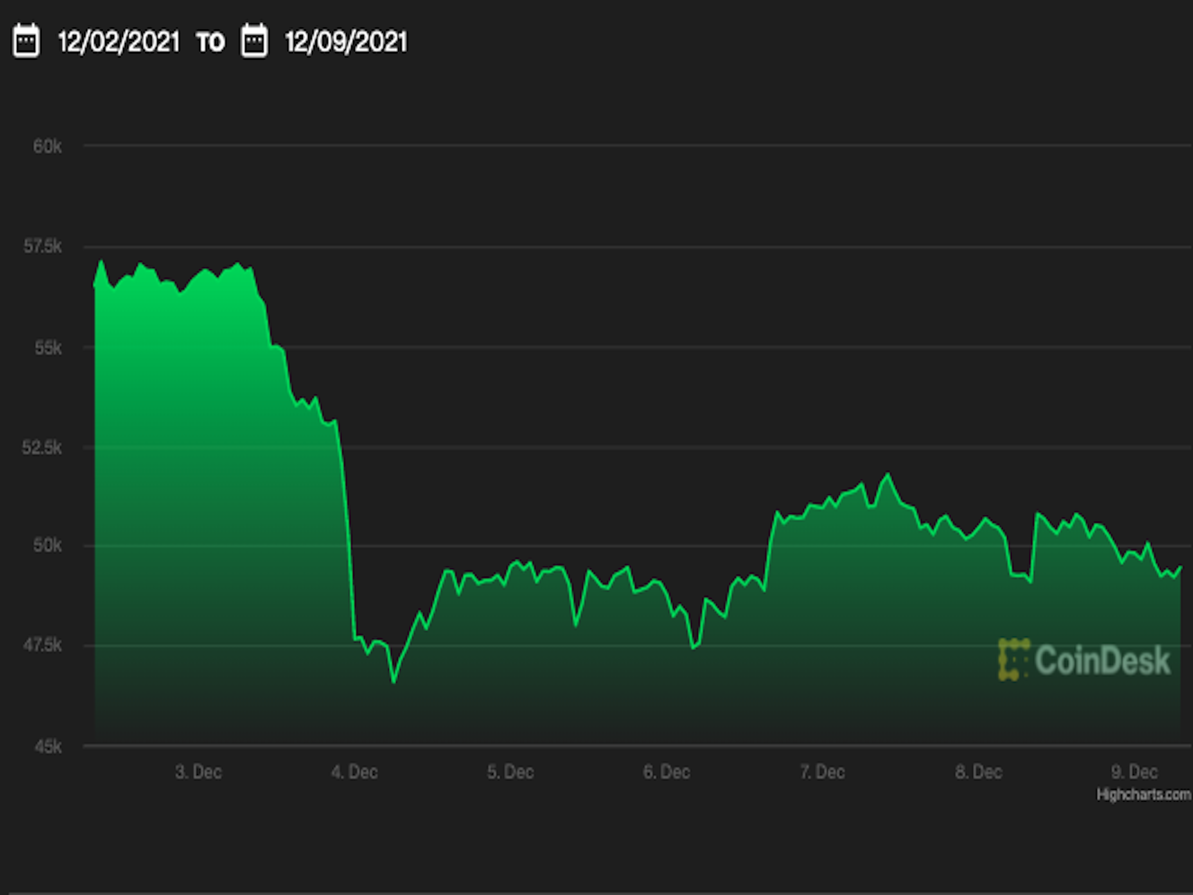
Task: Click the 57.5k price axis label
Action: click(43, 246)
